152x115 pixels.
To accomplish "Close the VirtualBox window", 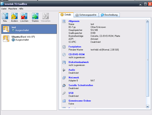I will tap(150, 4).
